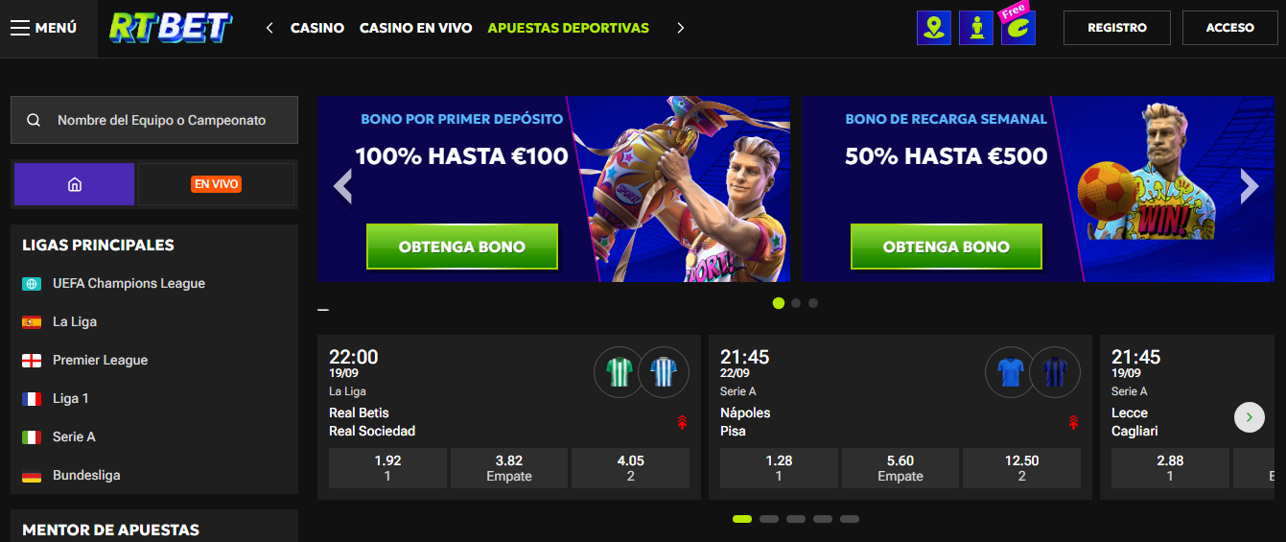Click the team or championship search field
This screenshot has width=1286, height=542.
tap(154, 120)
